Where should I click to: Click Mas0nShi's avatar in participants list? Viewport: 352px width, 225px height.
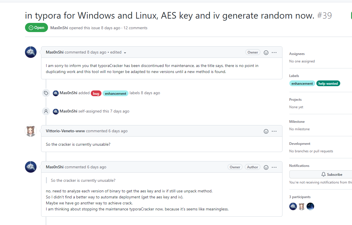(x=293, y=206)
